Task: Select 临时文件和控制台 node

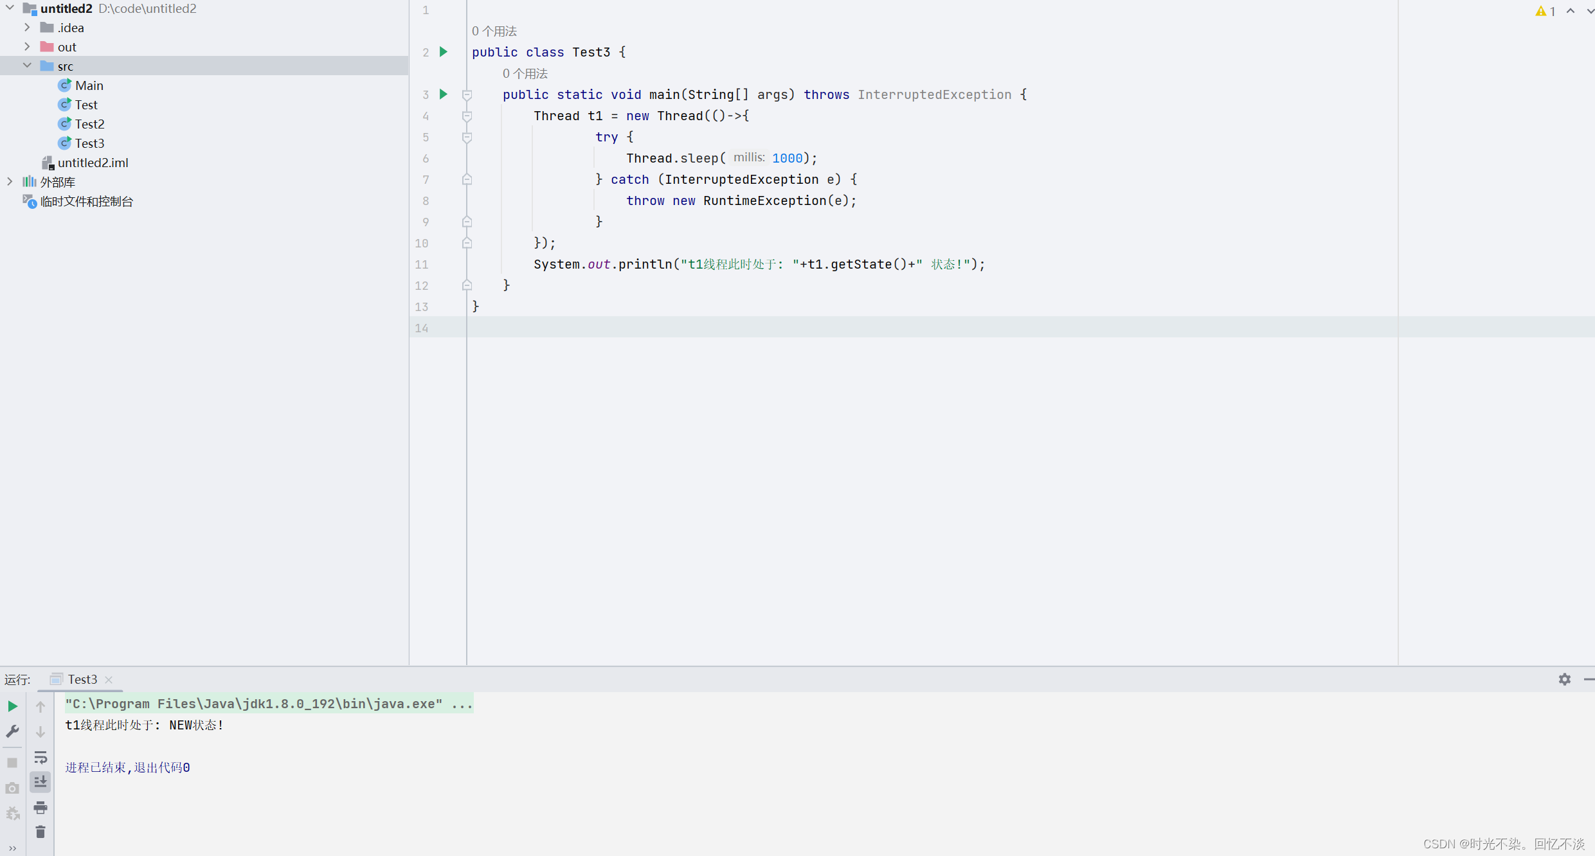Action: point(86,201)
